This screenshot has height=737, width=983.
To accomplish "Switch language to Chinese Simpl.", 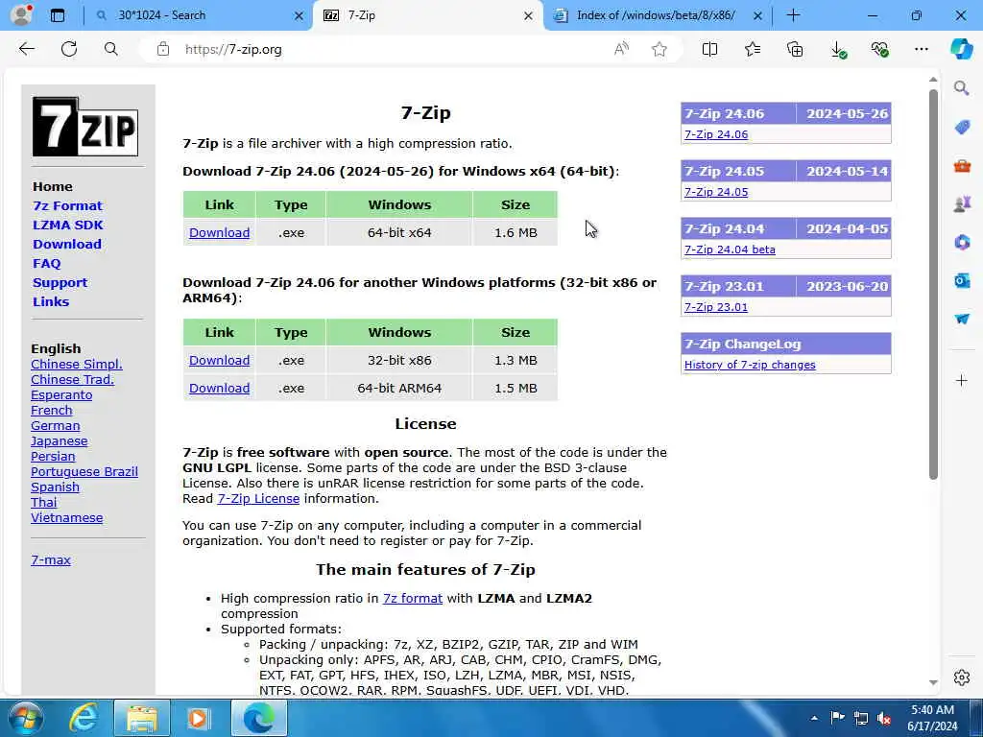I will click(x=77, y=364).
